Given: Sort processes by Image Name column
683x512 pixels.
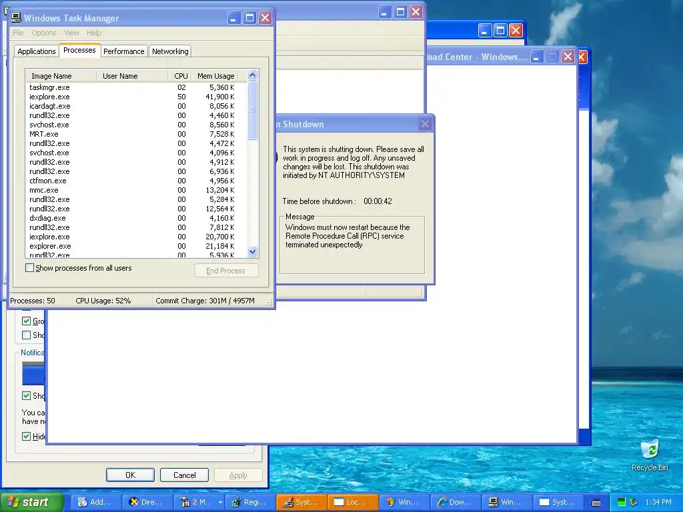Looking at the screenshot, I should 61,76.
